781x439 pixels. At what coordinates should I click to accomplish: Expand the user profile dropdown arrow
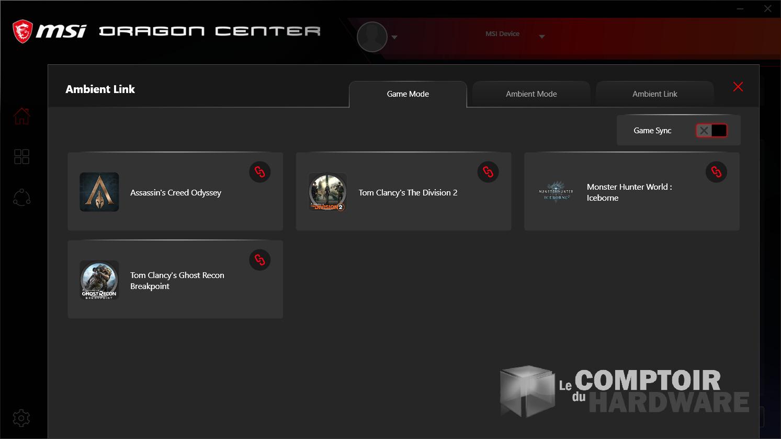point(394,38)
